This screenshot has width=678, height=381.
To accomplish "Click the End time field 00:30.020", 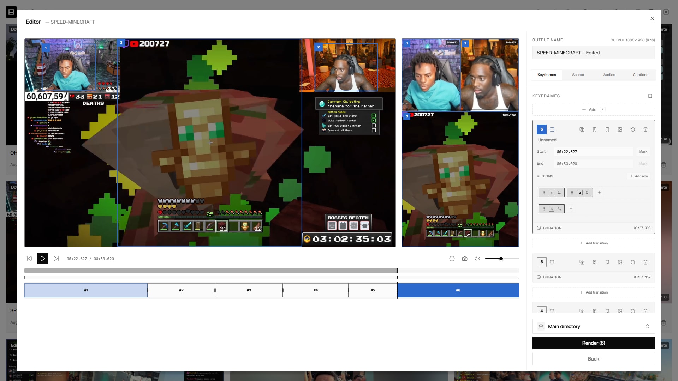I will pyautogui.click(x=594, y=164).
